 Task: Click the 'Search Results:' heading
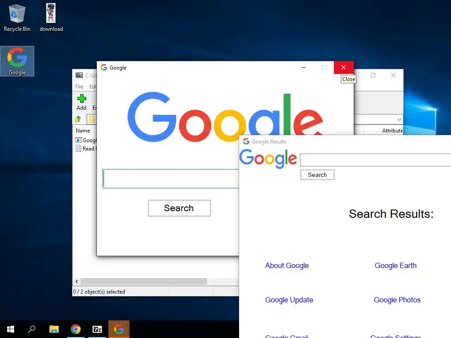[x=391, y=214]
